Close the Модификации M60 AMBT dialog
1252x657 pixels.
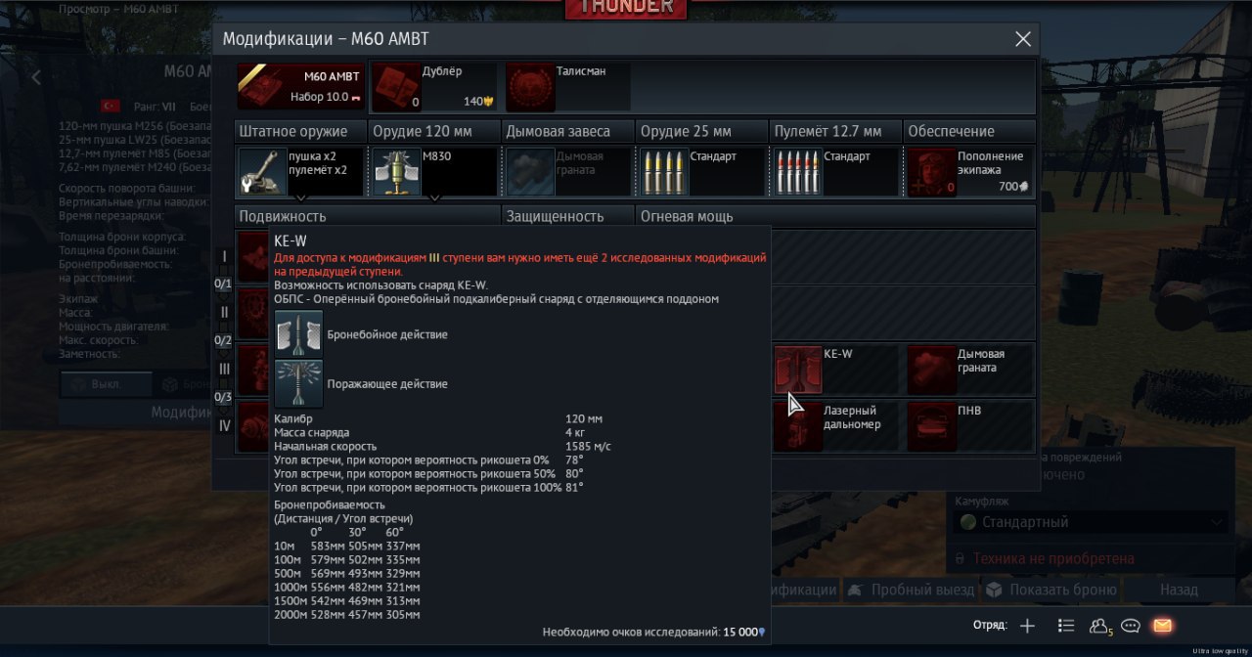pyautogui.click(x=1023, y=39)
